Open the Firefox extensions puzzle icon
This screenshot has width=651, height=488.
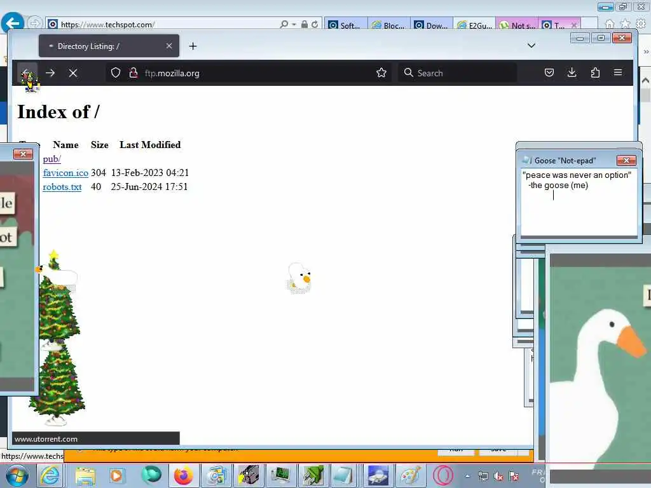point(595,73)
